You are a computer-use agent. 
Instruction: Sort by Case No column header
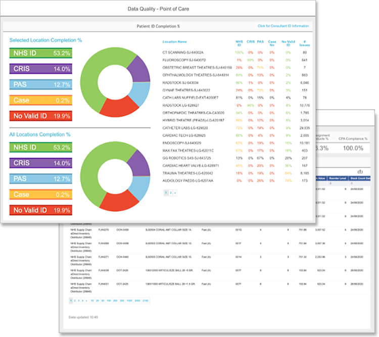pos(272,43)
